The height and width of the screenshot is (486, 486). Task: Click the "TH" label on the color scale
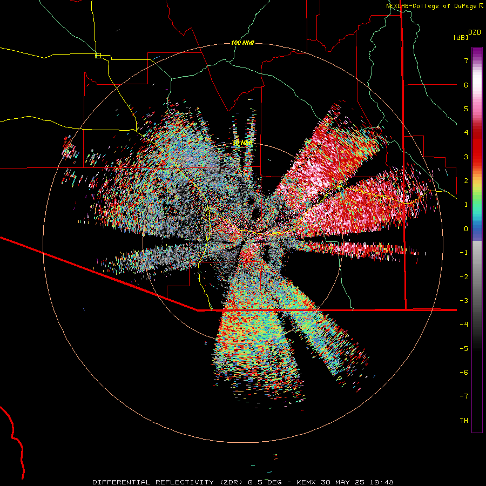pos(464,421)
